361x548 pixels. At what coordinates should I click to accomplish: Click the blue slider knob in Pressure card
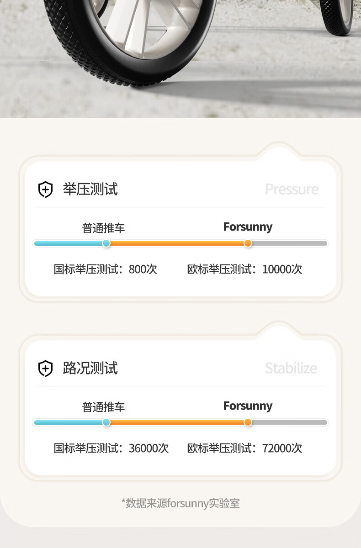(106, 243)
